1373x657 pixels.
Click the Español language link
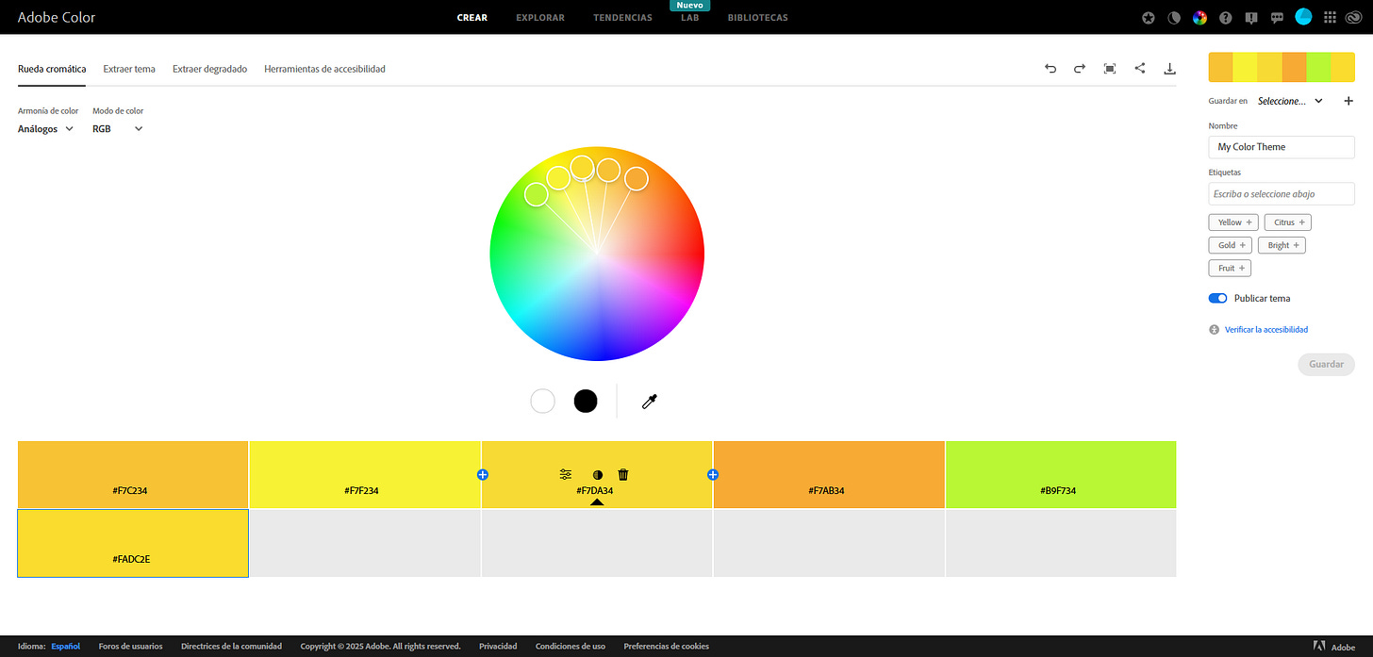click(x=65, y=647)
